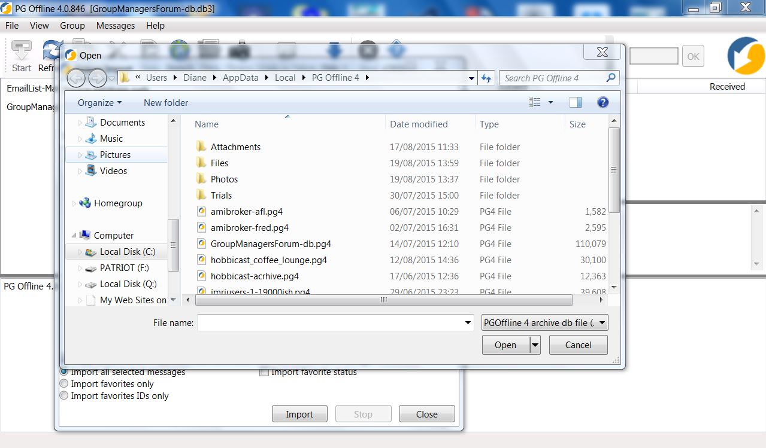Select Import favorites only radio button
The height and width of the screenshot is (448, 766).
click(x=64, y=384)
